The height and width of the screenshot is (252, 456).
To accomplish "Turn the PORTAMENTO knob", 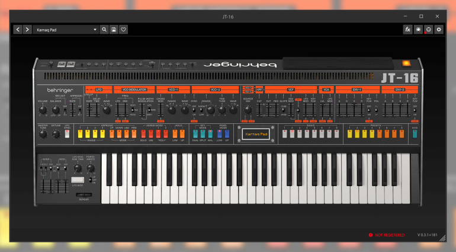I will pos(91,168).
